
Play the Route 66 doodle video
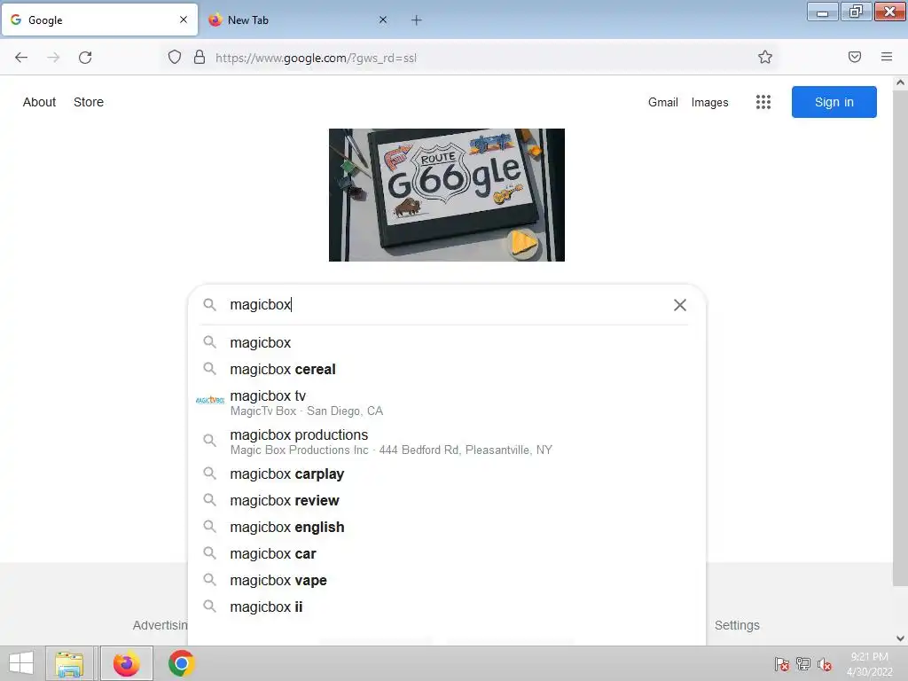pyautogui.click(x=523, y=243)
